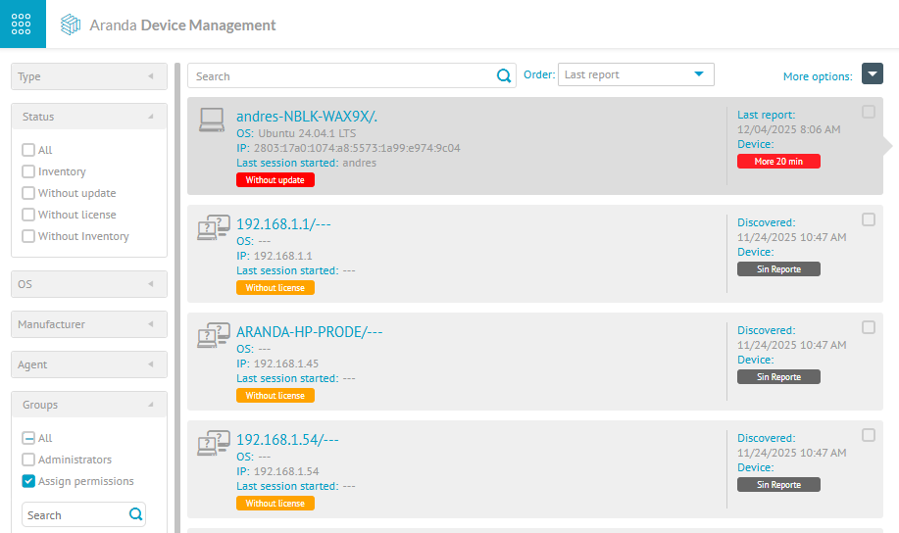Uncheck the Assign permissions group checkbox

click(x=28, y=481)
